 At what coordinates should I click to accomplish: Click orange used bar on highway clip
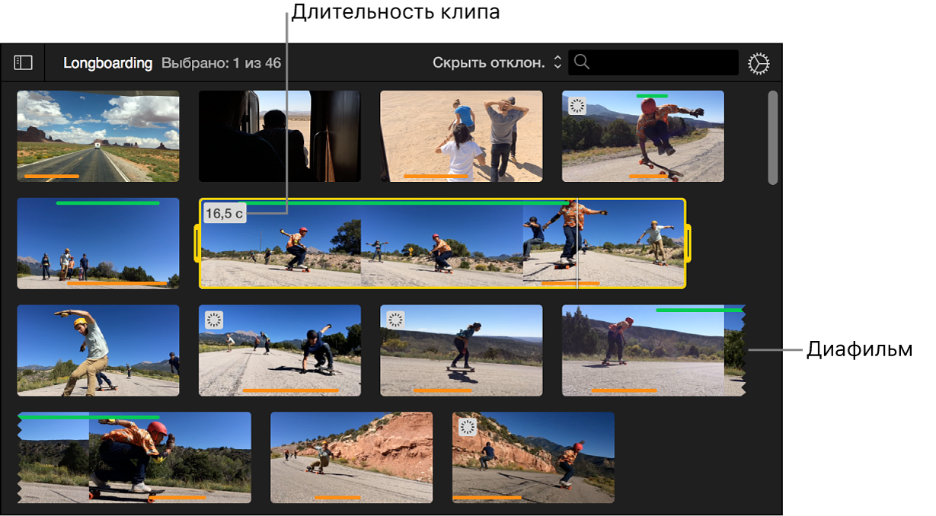tap(52, 176)
